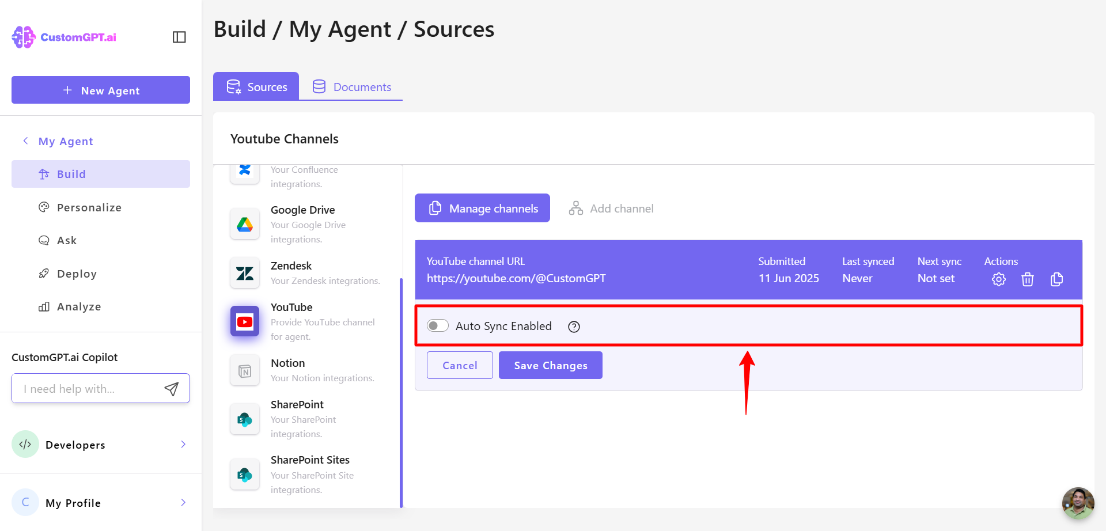Expand the My Profile chevron
1106x531 pixels.
(x=183, y=502)
